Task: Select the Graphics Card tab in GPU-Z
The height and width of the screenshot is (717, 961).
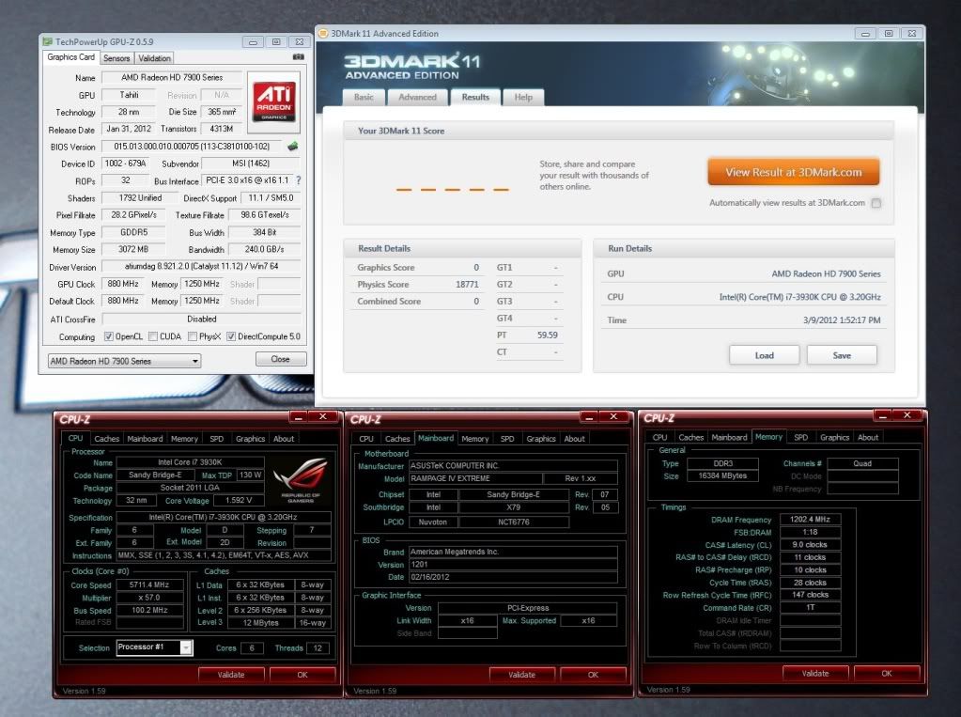Action: coord(71,57)
